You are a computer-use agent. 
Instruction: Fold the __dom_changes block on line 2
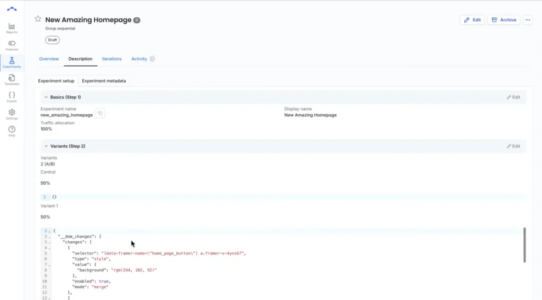click(49, 237)
